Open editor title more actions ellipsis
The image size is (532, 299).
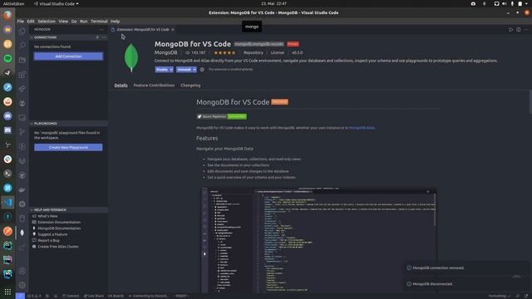coord(526,30)
